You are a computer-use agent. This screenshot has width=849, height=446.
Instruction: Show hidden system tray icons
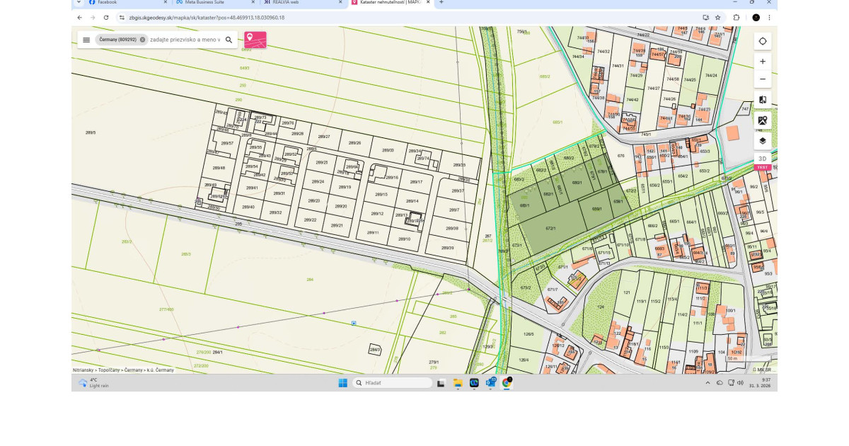[707, 383]
